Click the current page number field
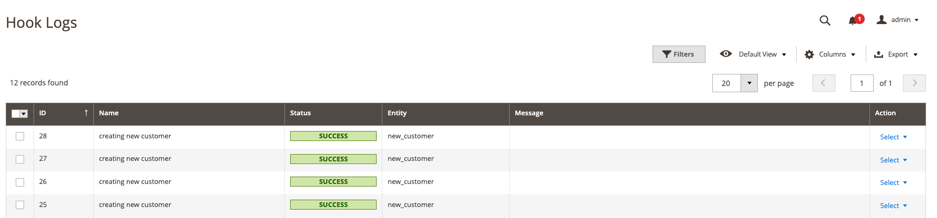The height and width of the screenshot is (218, 937). (x=862, y=83)
